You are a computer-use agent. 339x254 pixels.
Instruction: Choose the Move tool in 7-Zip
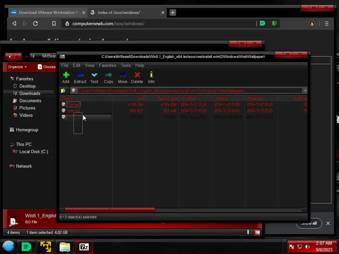(x=122, y=78)
